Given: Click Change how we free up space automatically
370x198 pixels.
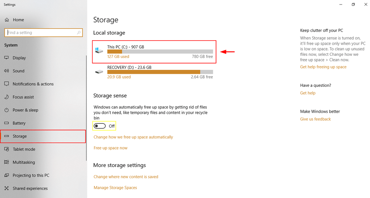Looking at the screenshot, I should tap(133, 137).
